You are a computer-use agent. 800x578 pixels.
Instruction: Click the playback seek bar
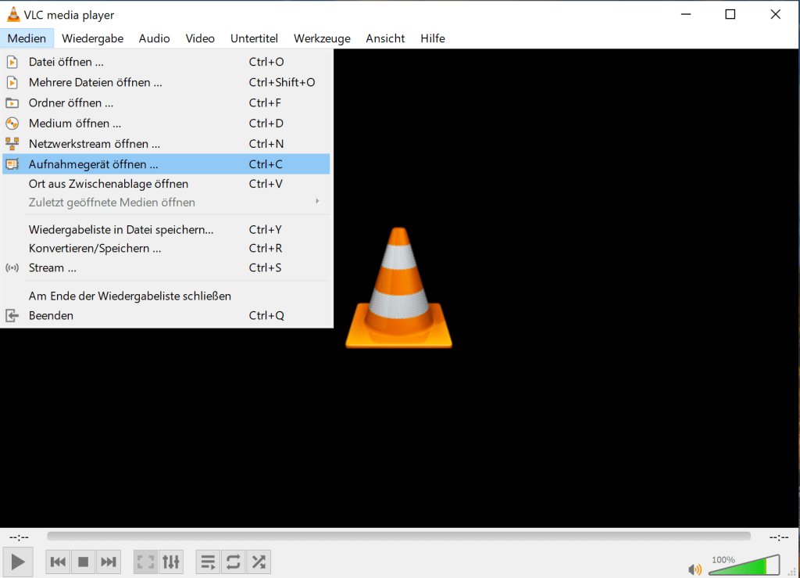[x=398, y=537]
